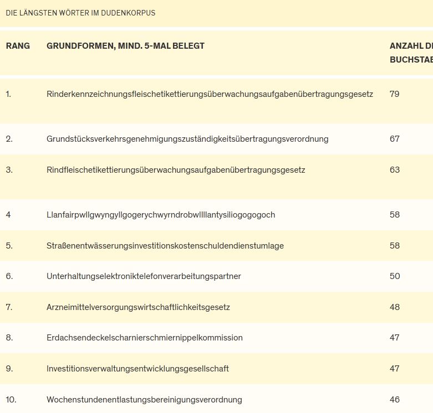This screenshot has height=413, width=433.
Task: Select the "Grundformen, mind. 5-mal belegt" header
Action: pyautogui.click(x=125, y=46)
